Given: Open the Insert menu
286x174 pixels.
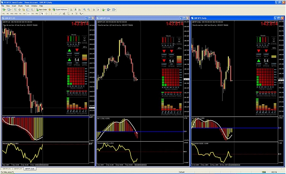Looking at the screenshot, I should [x=14, y=6].
